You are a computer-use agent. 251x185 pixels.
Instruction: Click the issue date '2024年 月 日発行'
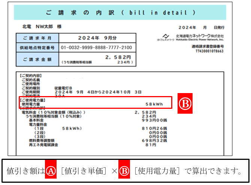click(202, 27)
